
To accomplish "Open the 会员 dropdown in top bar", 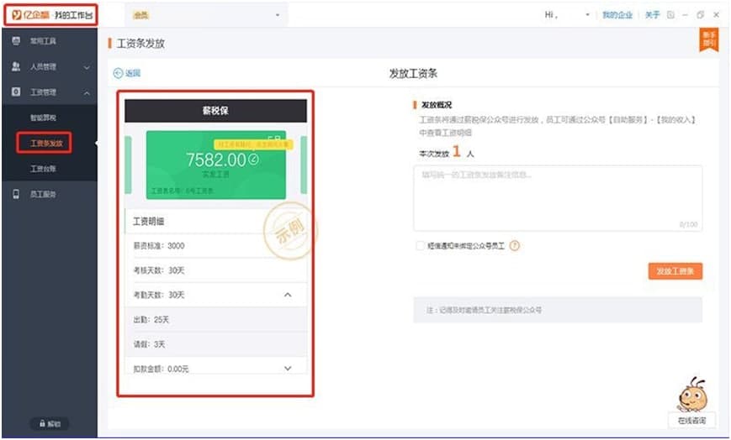I will pyautogui.click(x=278, y=16).
